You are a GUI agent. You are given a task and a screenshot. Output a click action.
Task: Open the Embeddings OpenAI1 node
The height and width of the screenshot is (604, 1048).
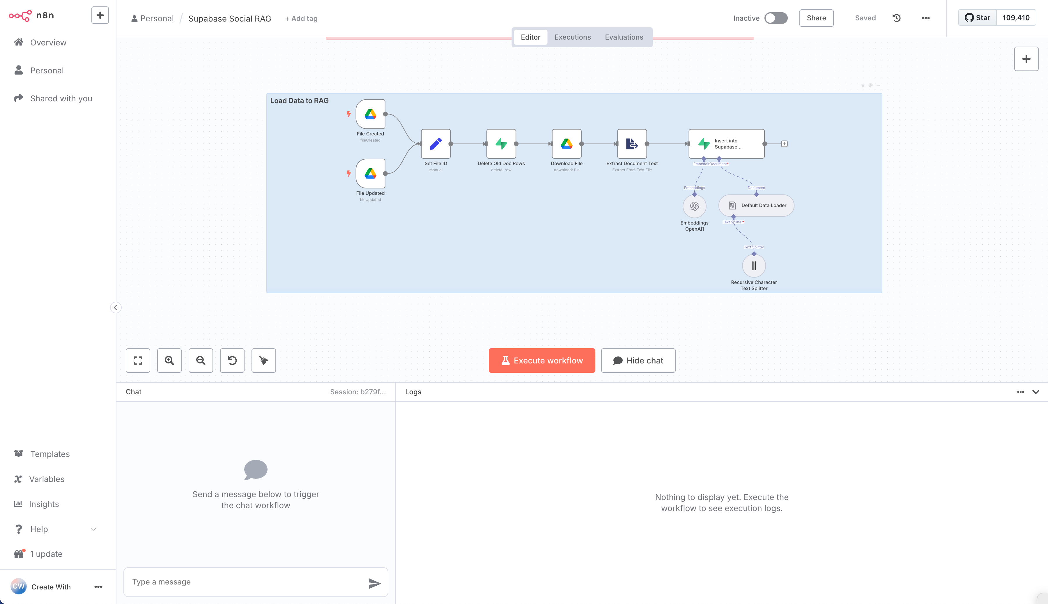click(x=694, y=206)
